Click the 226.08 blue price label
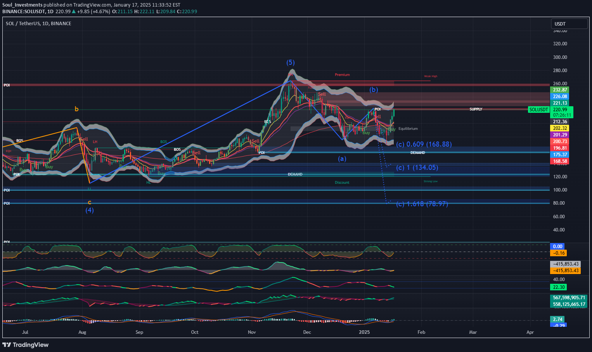 (x=560, y=97)
